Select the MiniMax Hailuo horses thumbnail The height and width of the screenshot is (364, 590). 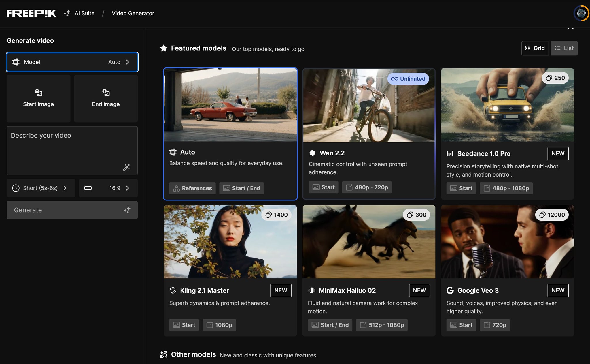369,242
